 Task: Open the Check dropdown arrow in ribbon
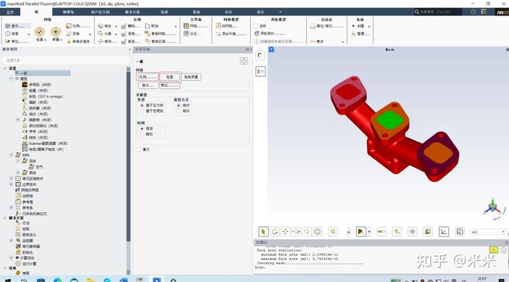coord(45,40)
